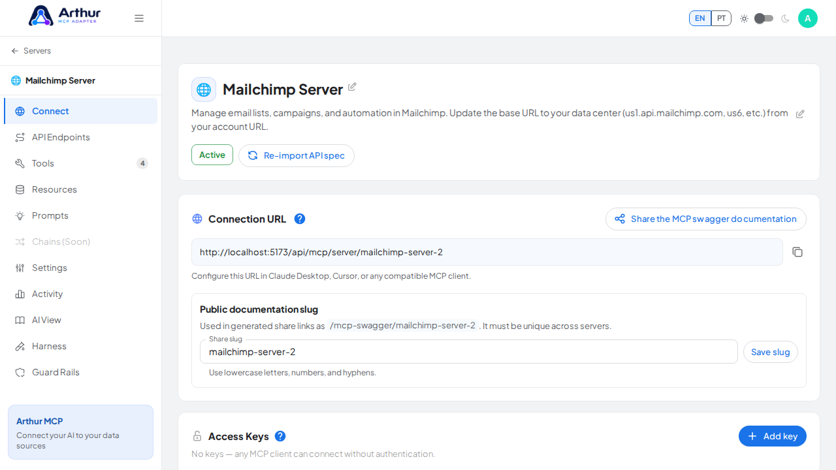Screen dimensions: 836x470
Task: Click the /mcp-swagger/mailchimp-server-2 path text
Action: point(402,326)
